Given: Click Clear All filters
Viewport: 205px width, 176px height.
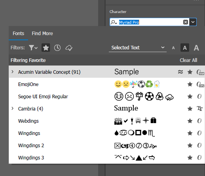Looking at the screenshot, I should [x=188, y=60].
